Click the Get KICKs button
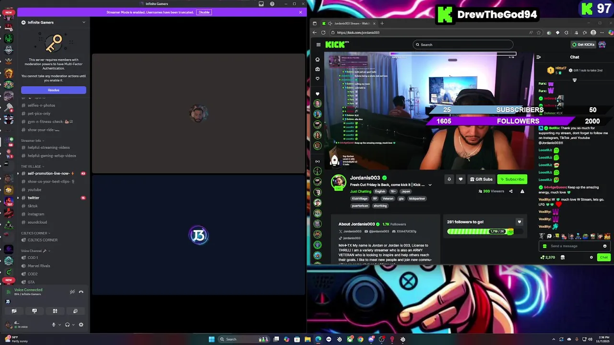The image size is (614, 345). [x=583, y=45]
